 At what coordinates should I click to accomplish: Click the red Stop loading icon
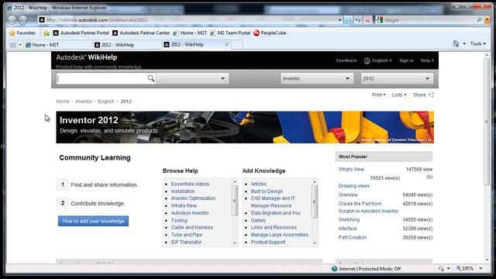click(367, 20)
